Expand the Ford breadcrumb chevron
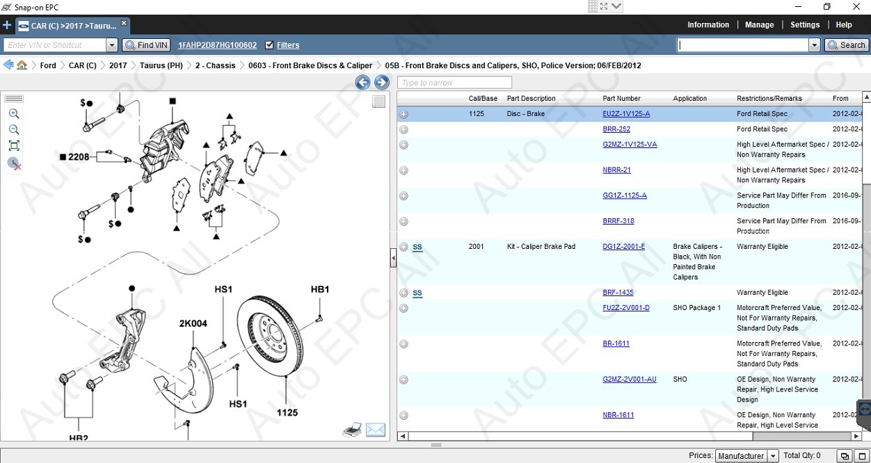871x463 pixels. 62,65
